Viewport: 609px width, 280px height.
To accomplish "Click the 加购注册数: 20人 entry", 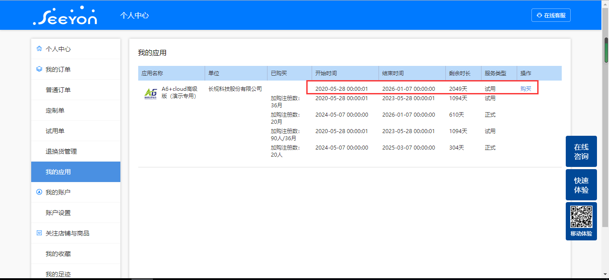I will tap(285, 151).
